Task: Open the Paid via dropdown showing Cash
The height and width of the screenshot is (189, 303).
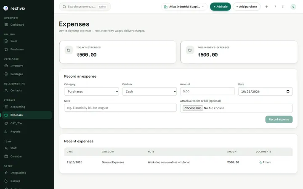Action: (149, 92)
